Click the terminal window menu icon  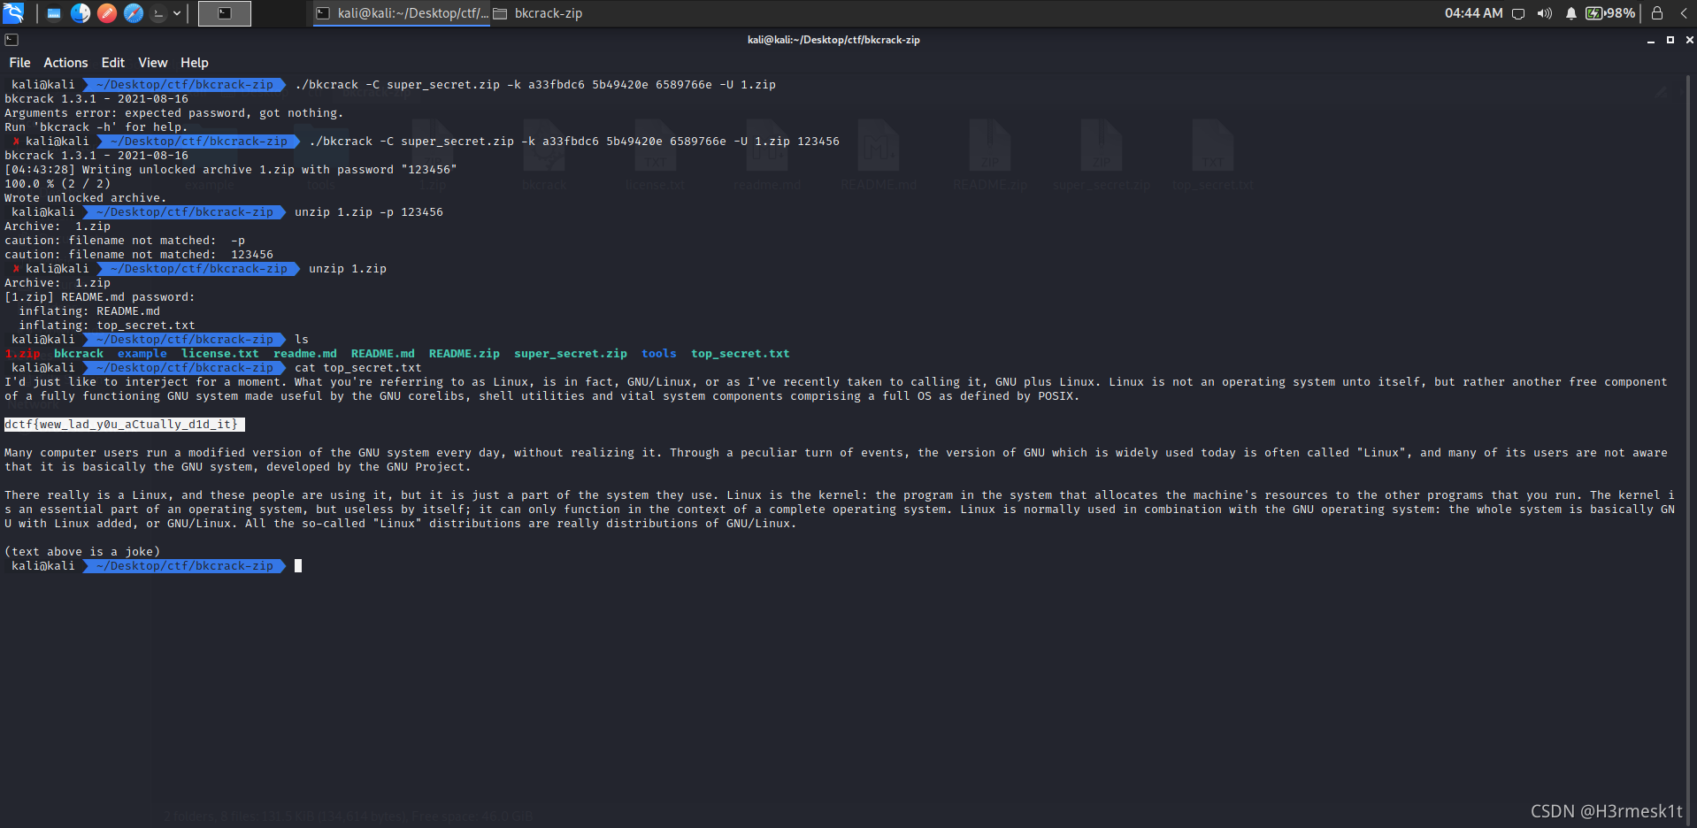point(12,40)
